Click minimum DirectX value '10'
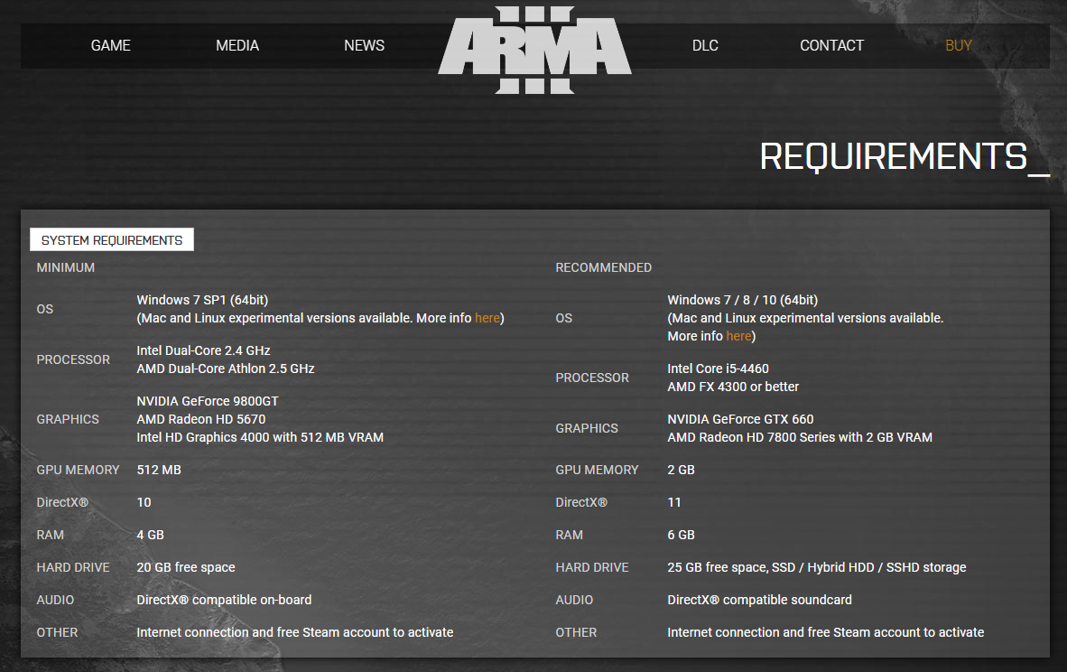Screen dimensions: 1067x672 click(x=144, y=502)
